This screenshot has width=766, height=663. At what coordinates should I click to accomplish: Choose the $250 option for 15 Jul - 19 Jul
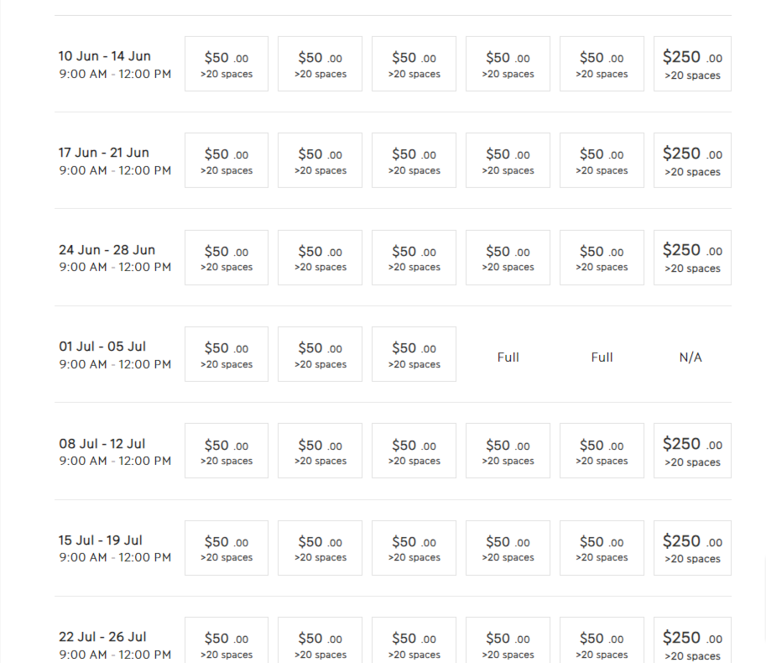[x=692, y=548]
